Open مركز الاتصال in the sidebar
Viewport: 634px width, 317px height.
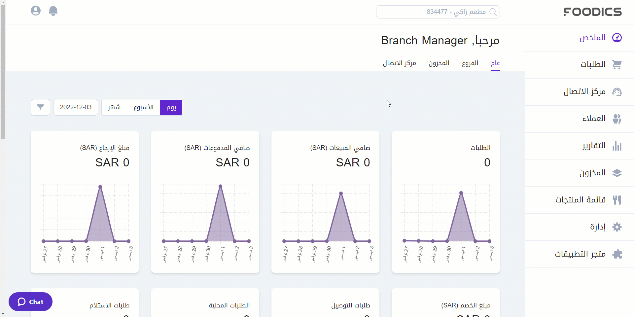click(x=580, y=92)
